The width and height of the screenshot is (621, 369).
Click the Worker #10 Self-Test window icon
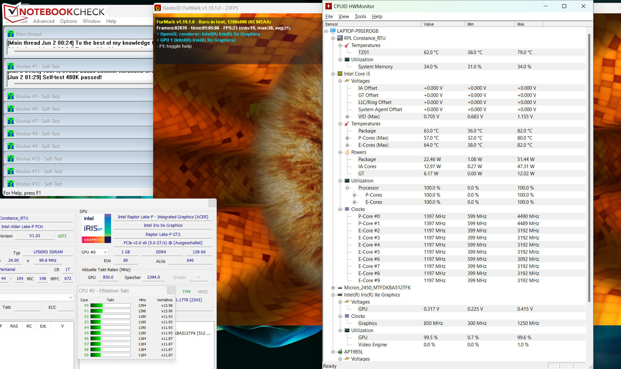point(11,159)
